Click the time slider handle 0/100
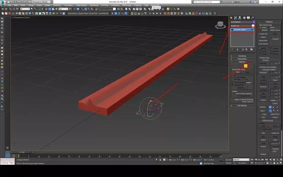Screen dimensions: 283x177 coord(22,152)
